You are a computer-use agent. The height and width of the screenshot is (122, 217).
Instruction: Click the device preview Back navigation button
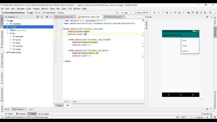coord(169,95)
